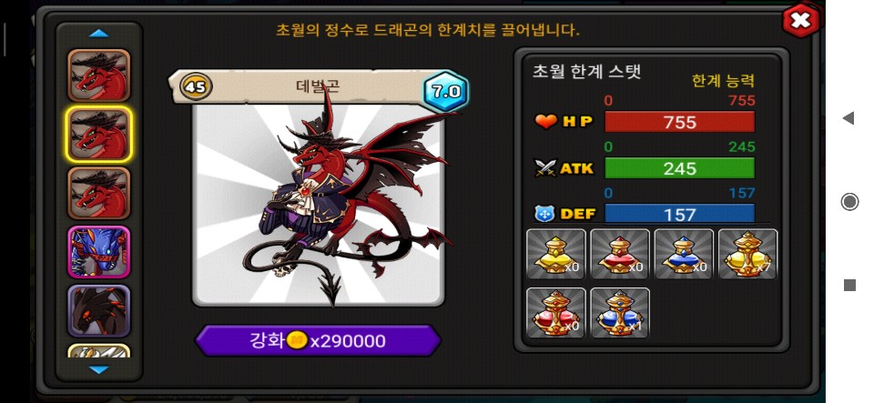Select the small red essence potion
This screenshot has height=403, width=874.
click(x=620, y=254)
